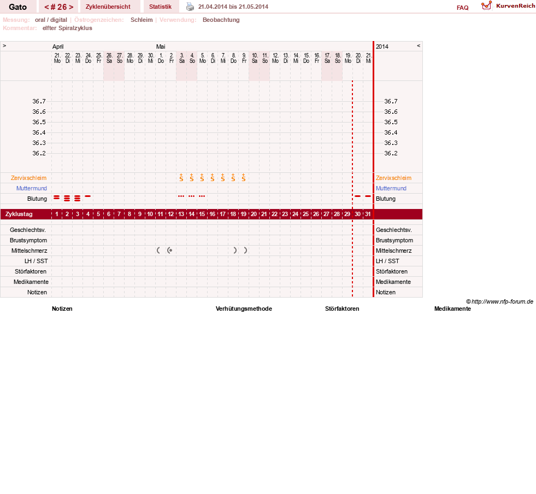Click the 'Beobachtung' usage value

point(221,20)
